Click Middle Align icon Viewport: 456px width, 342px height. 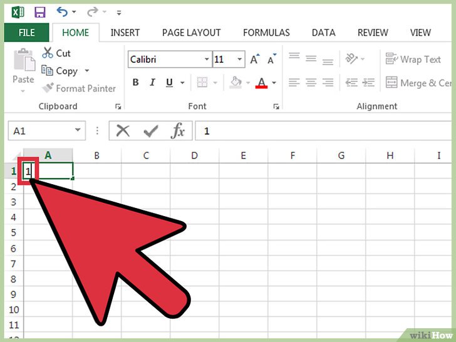pyautogui.click(x=311, y=59)
